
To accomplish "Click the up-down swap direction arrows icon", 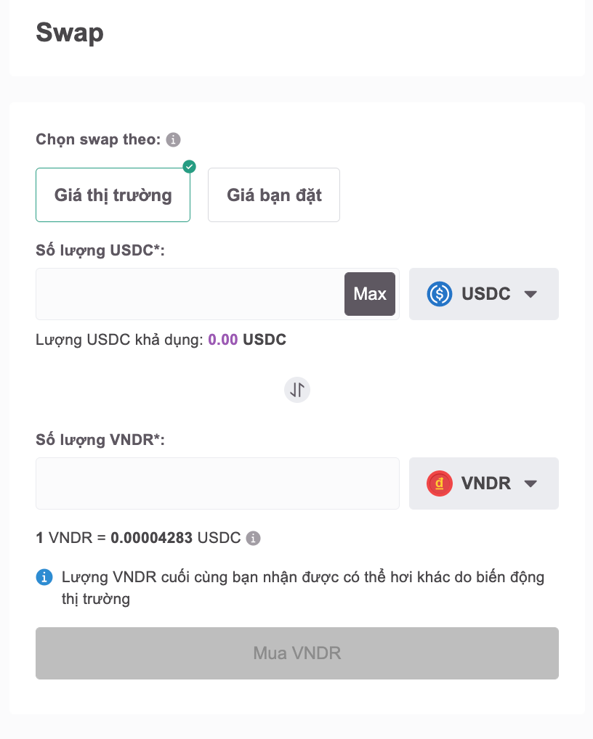I will point(296,390).
